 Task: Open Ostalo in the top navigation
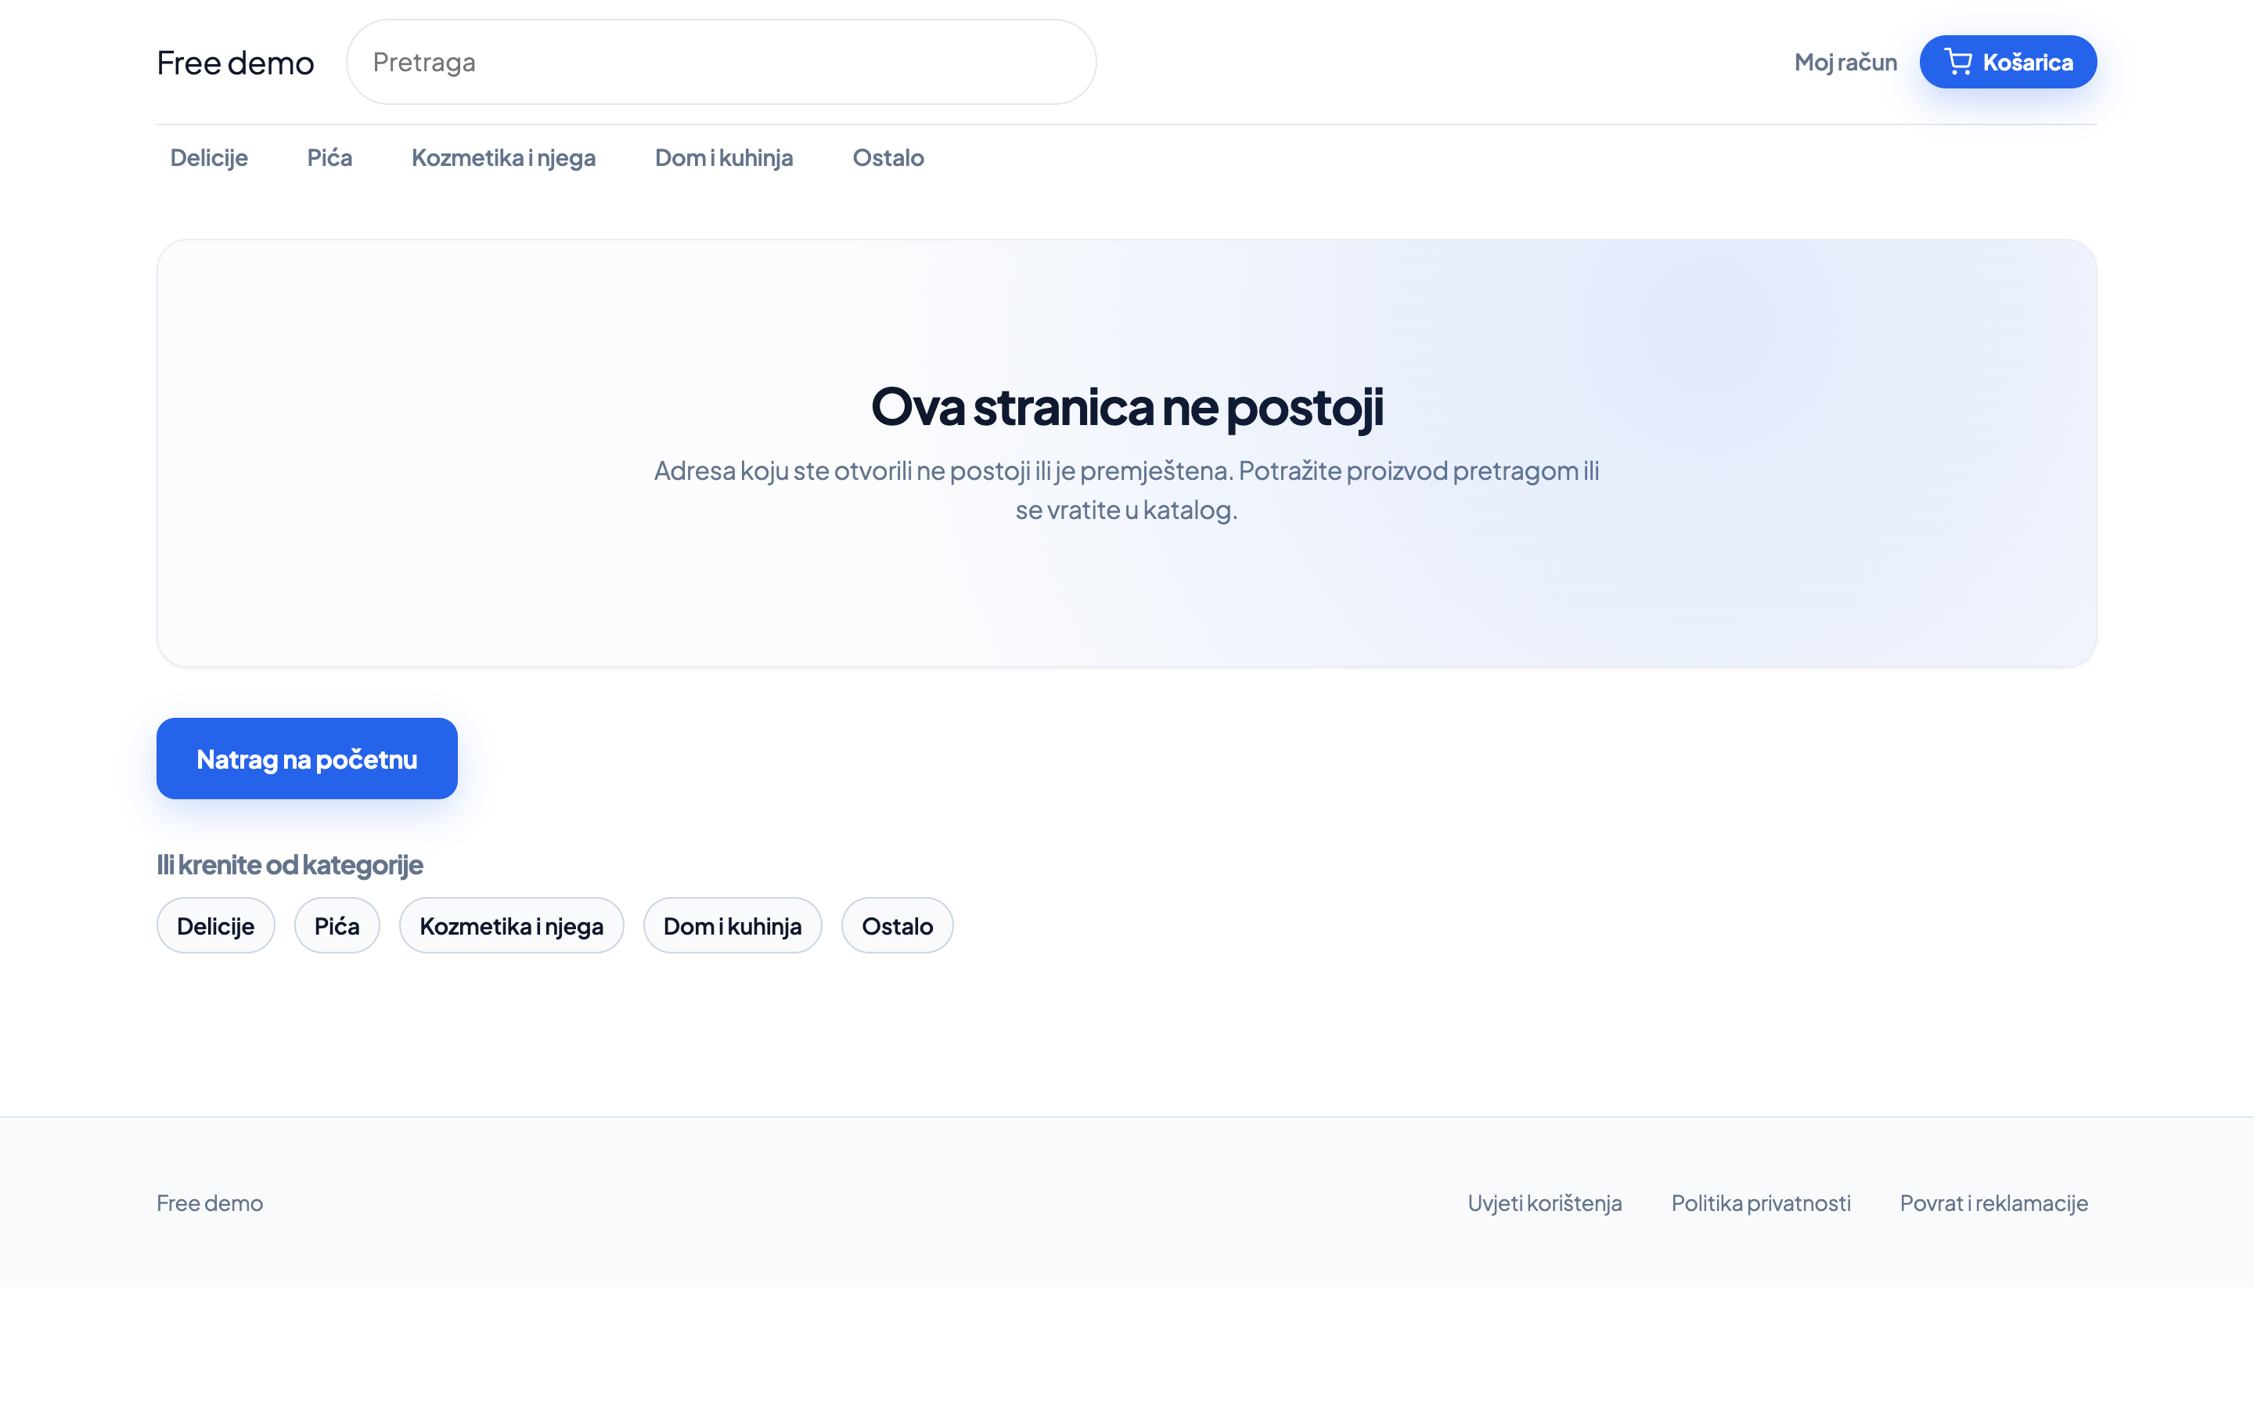tap(888, 157)
